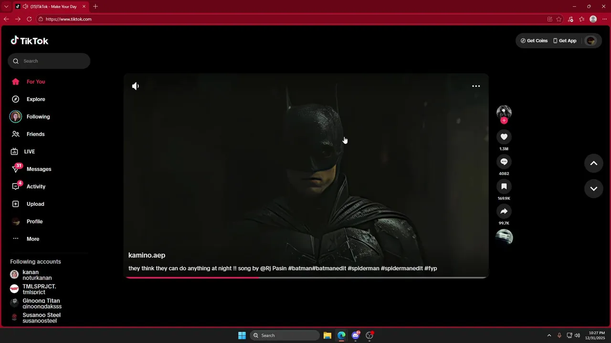Open the creator's avatar beside the video

point(504,112)
